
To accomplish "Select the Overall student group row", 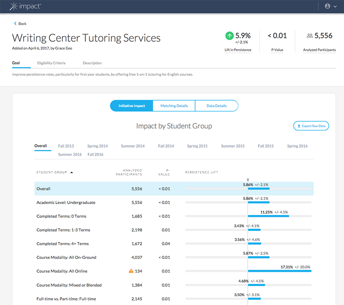I will [x=174, y=189].
